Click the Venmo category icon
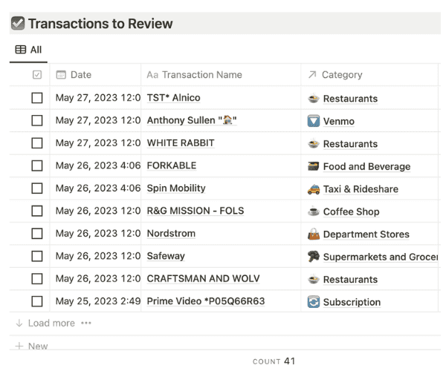 pyautogui.click(x=314, y=121)
